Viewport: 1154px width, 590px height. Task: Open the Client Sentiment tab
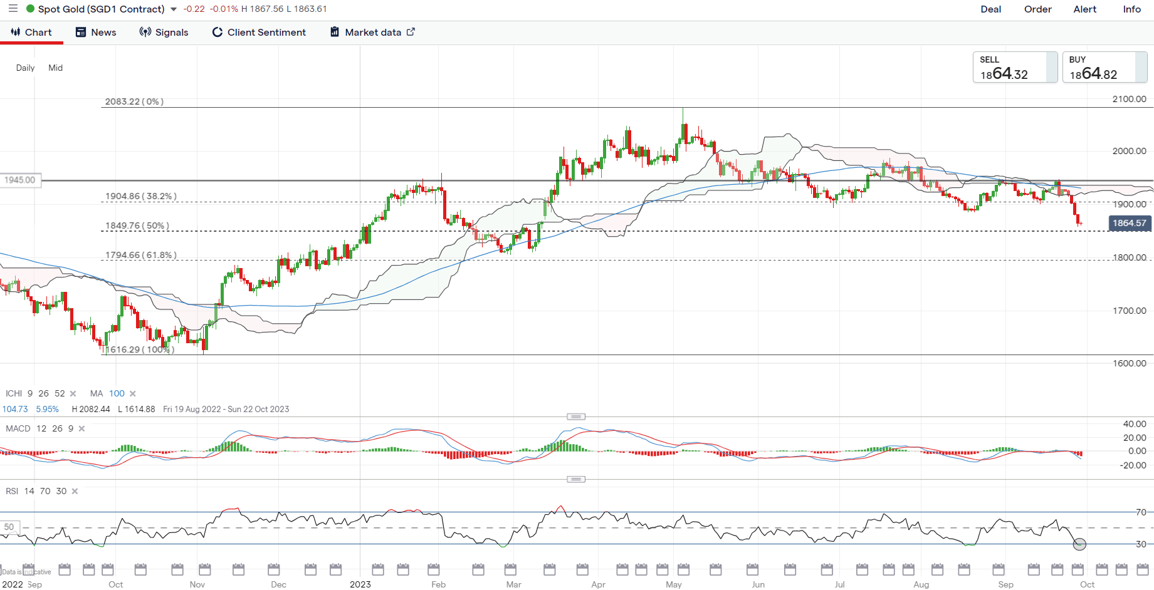coord(259,33)
